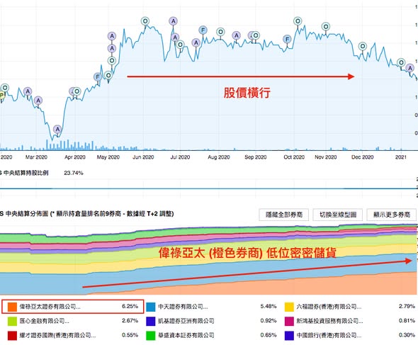Select the orange swatch for 偉祿亞太證券
The image size is (418, 345).
[12, 307]
